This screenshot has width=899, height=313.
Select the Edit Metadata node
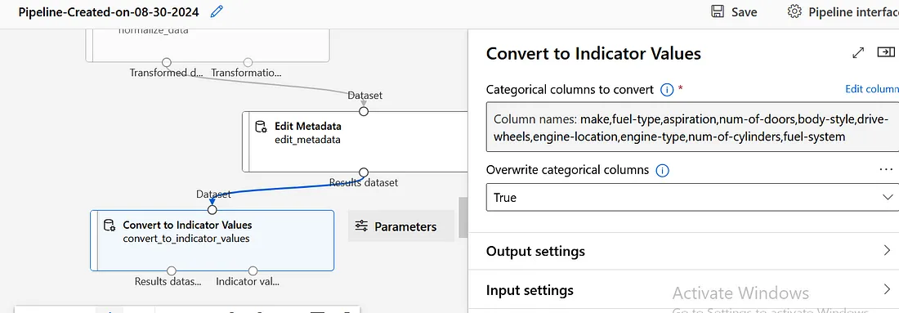pos(356,141)
